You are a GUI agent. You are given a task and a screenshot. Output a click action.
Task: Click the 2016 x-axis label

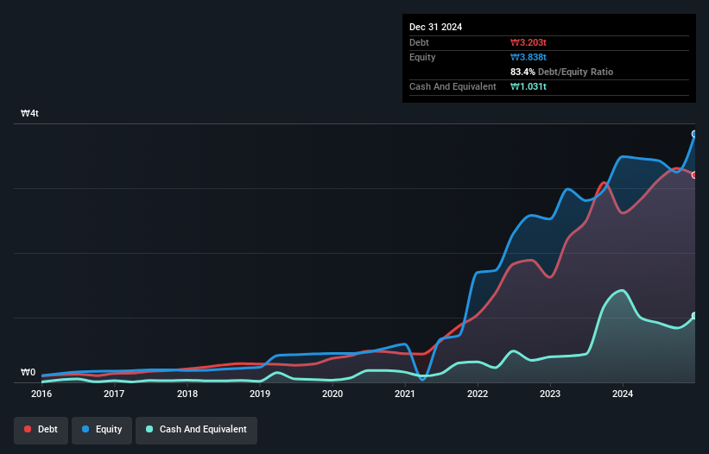(x=41, y=394)
